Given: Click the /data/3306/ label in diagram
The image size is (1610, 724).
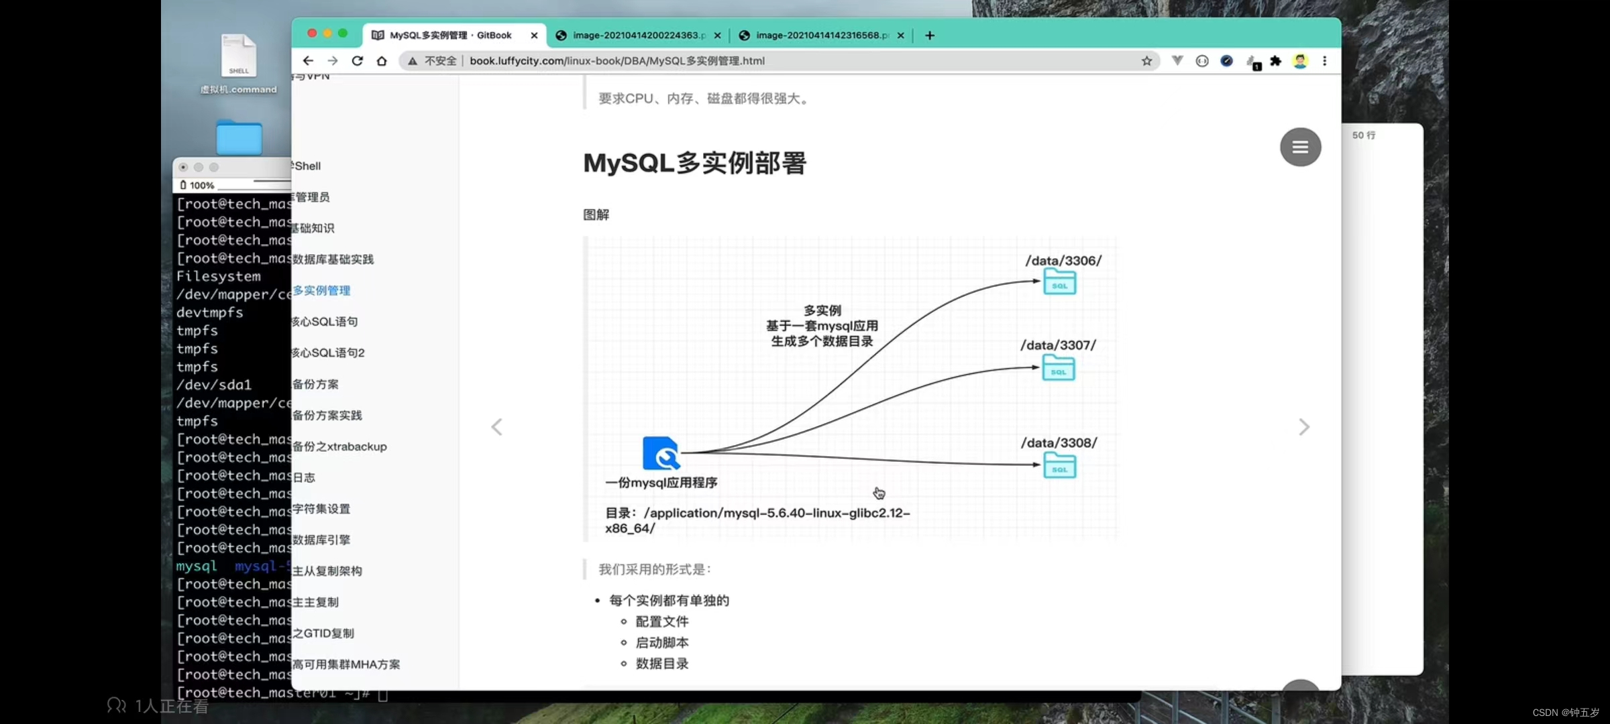Looking at the screenshot, I should 1063,261.
